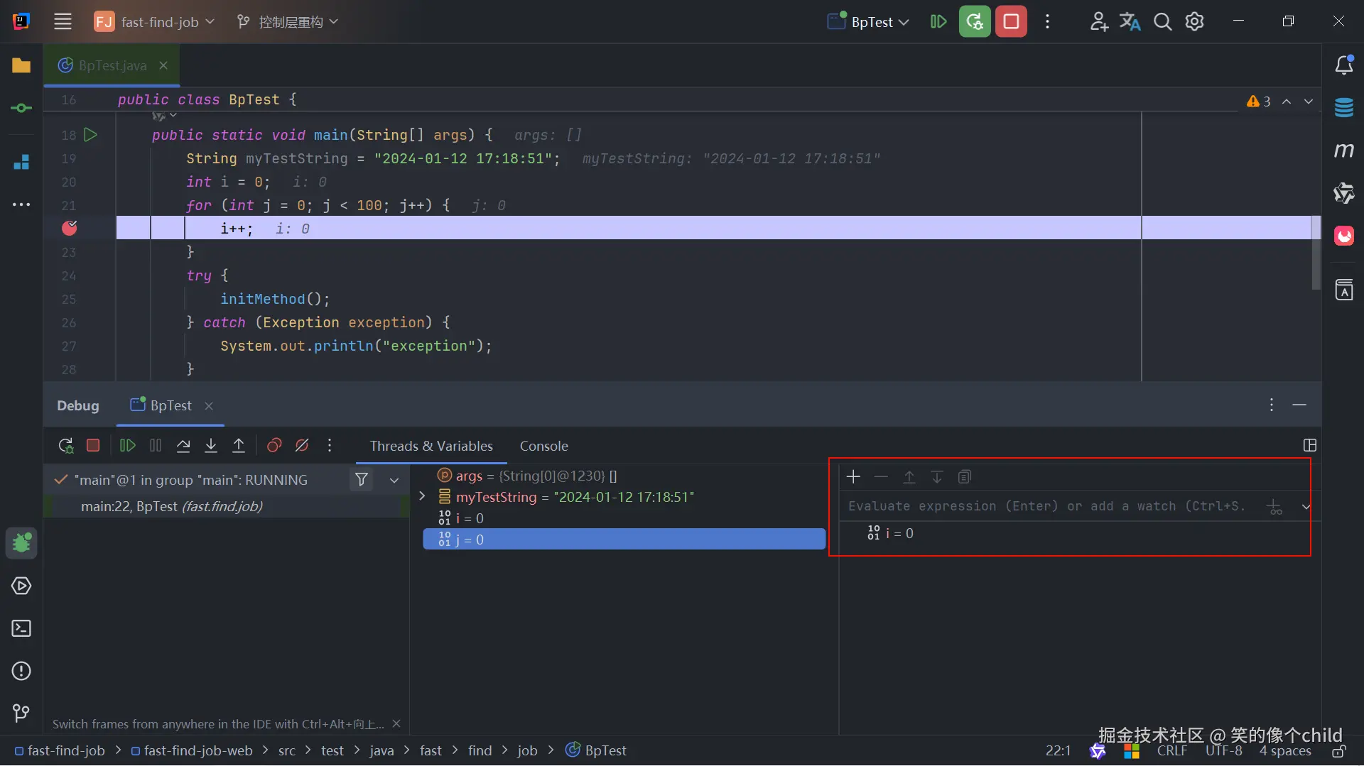Click the fast-find-job-web breadcrumb
Image resolution: width=1364 pixels, height=766 pixels.
coord(192,750)
